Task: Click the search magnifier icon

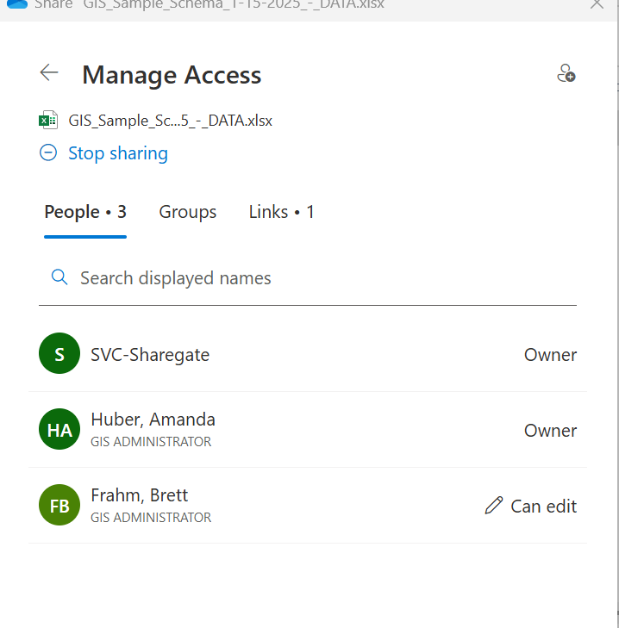Action: 59,277
